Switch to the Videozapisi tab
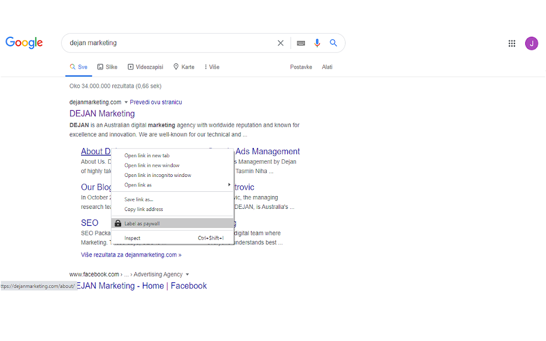 point(145,67)
